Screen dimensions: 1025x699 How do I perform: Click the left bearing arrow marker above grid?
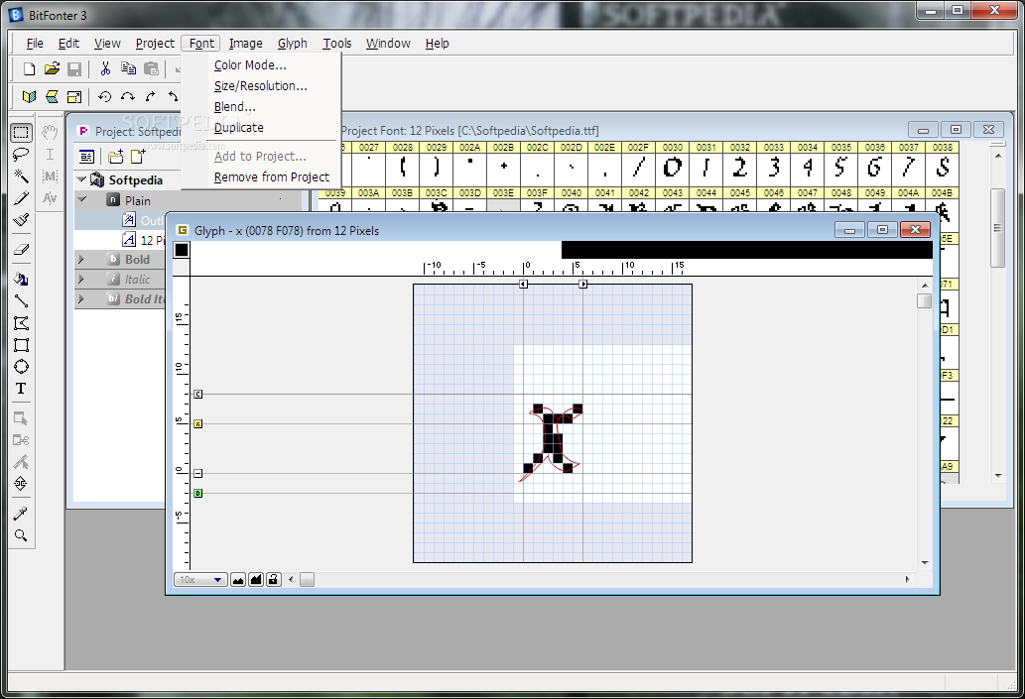pos(523,285)
